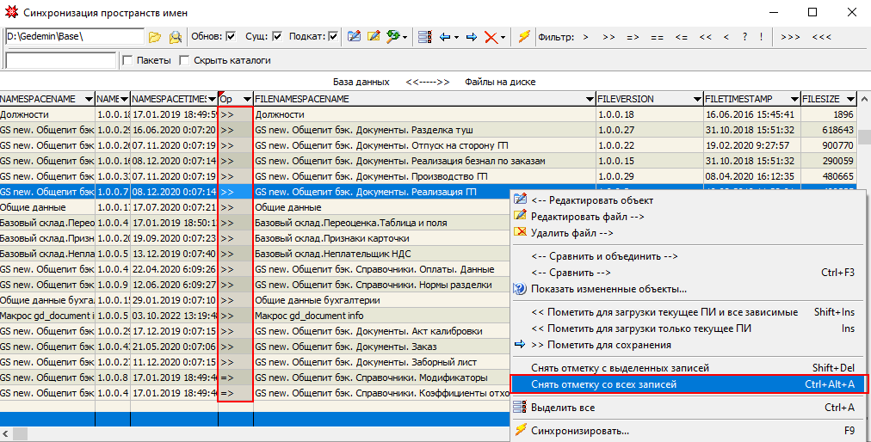Viewport: 871px width, 442px height.
Task: Click the open folder icon beside path
Action: (155, 37)
